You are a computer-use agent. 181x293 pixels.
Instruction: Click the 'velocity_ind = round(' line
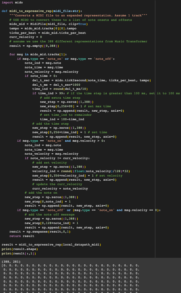(81, 171)
